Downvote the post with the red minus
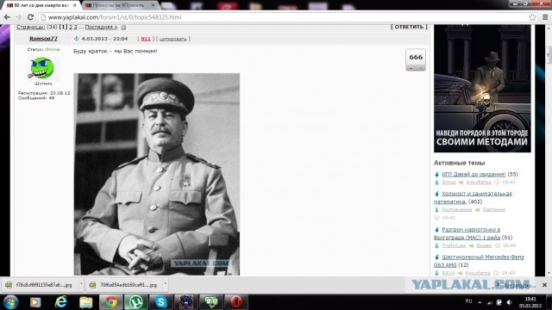The image size is (552, 310). click(x=411, y=68)
